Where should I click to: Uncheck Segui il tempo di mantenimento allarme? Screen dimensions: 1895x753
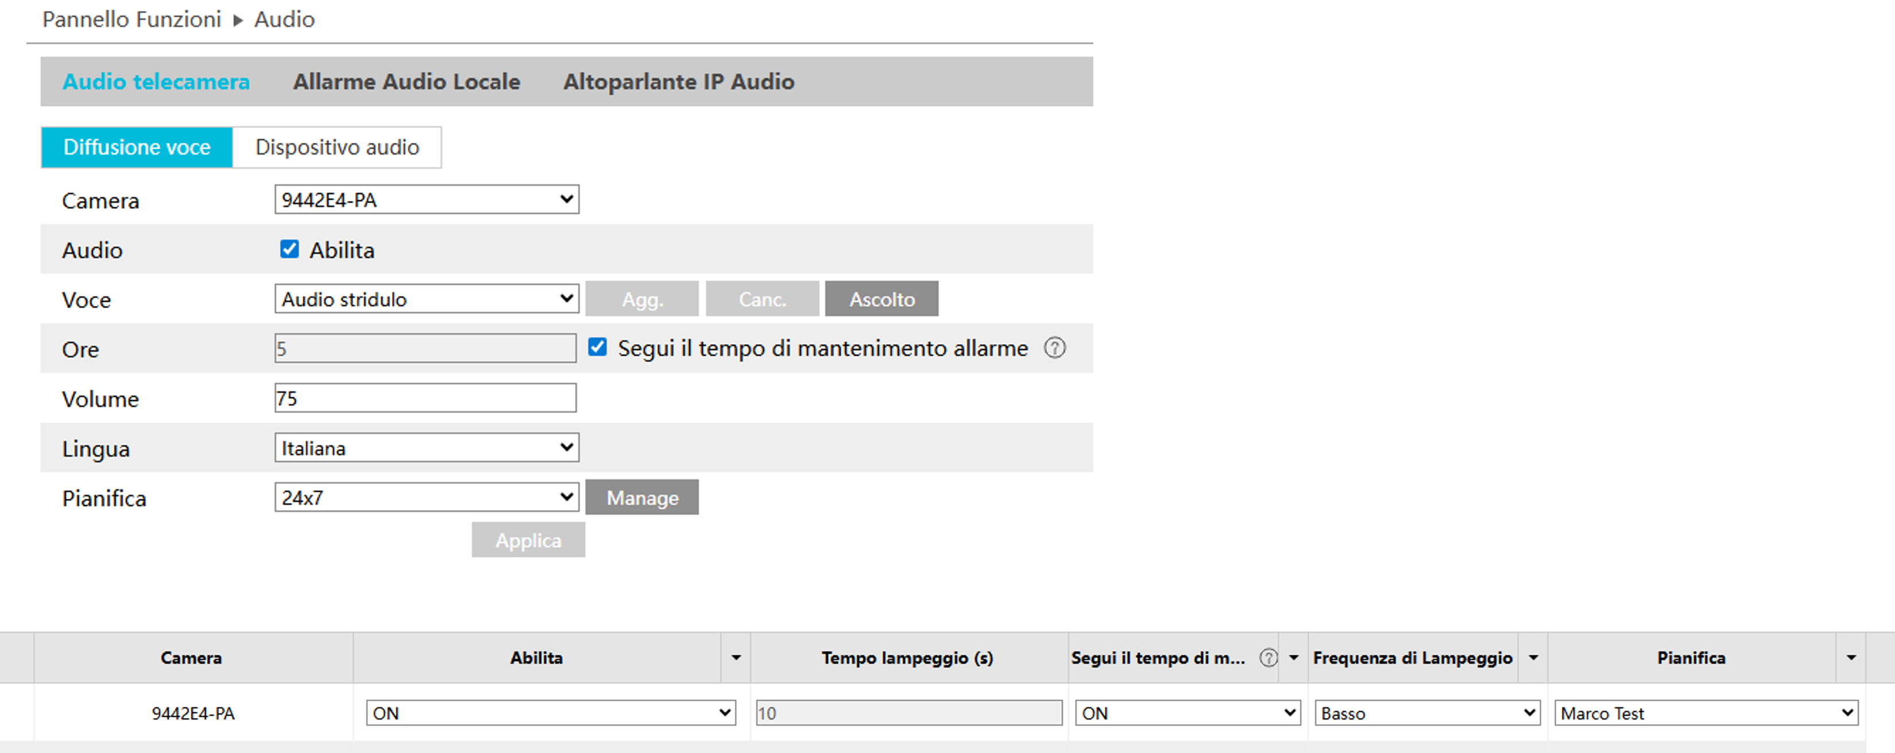click(597, 347)
